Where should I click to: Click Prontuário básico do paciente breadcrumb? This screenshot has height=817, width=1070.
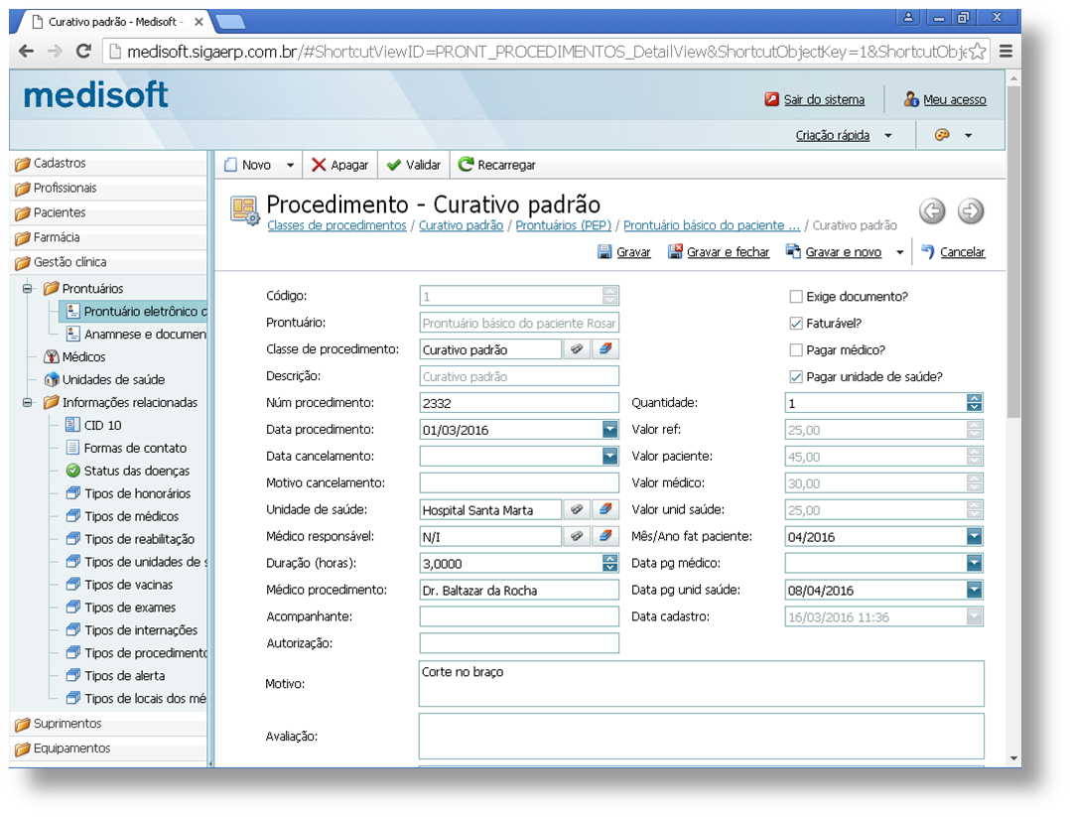[711, 226]
